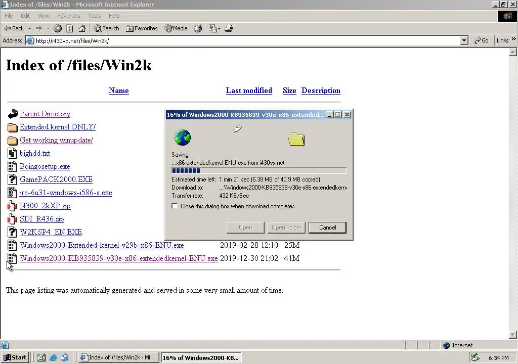Click the Stop loading icon

coord(58,28)
